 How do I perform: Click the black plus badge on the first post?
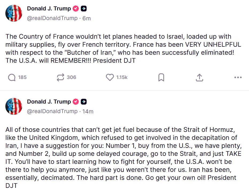(84, 9)
